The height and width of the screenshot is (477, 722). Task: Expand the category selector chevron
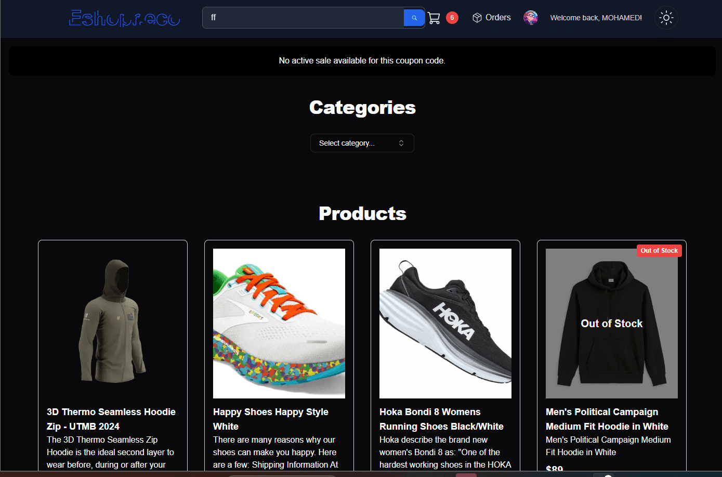click(x=401, y=143)
